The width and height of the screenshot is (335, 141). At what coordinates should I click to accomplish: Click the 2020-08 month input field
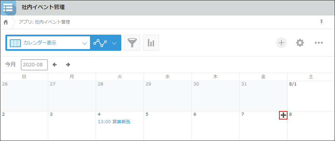tap(34, 65)
